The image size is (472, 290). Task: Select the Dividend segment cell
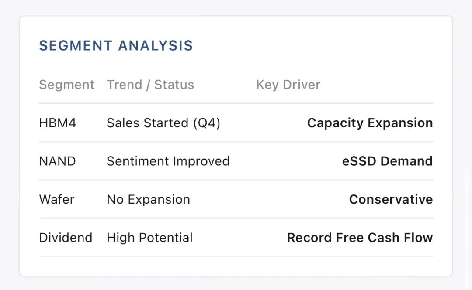(x=66, y=238)
